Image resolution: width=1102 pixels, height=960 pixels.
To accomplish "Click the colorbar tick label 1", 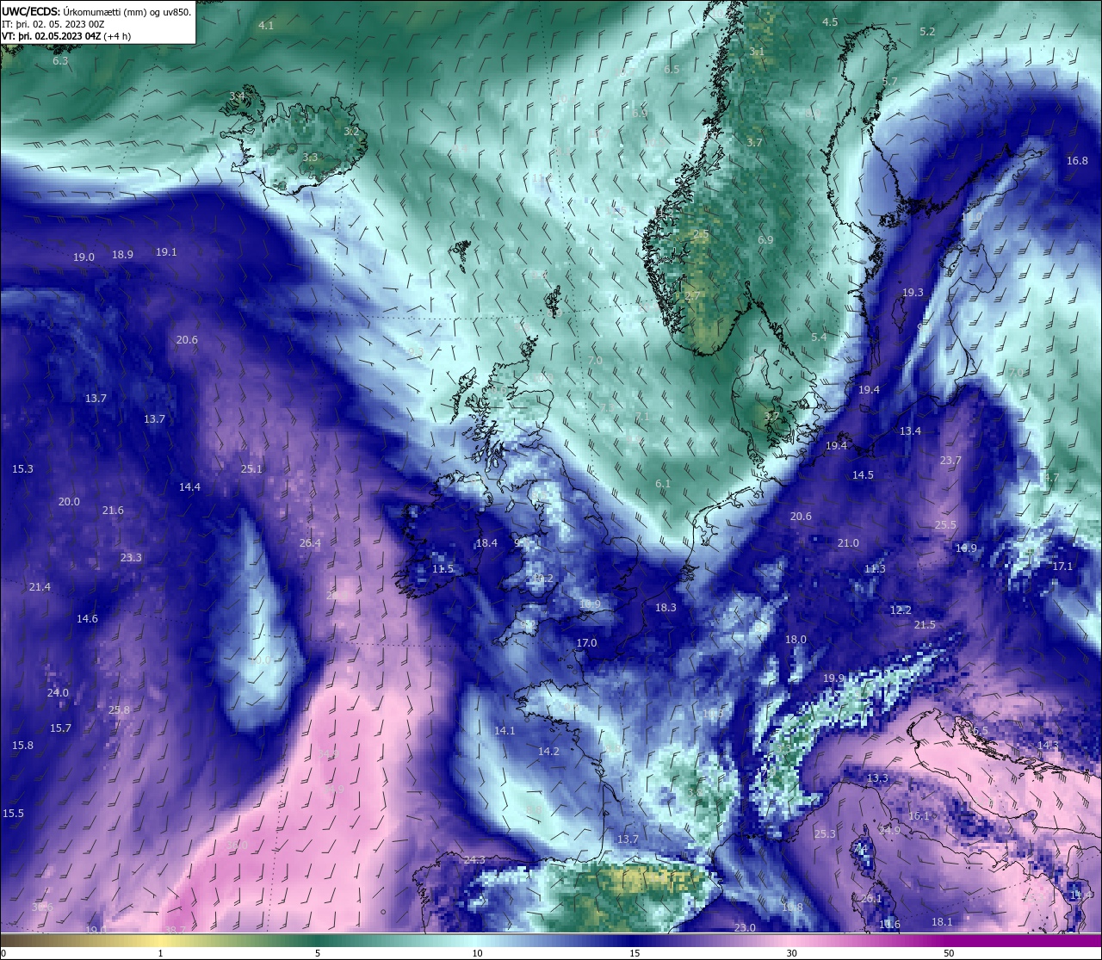I will (x=161, y=953).
